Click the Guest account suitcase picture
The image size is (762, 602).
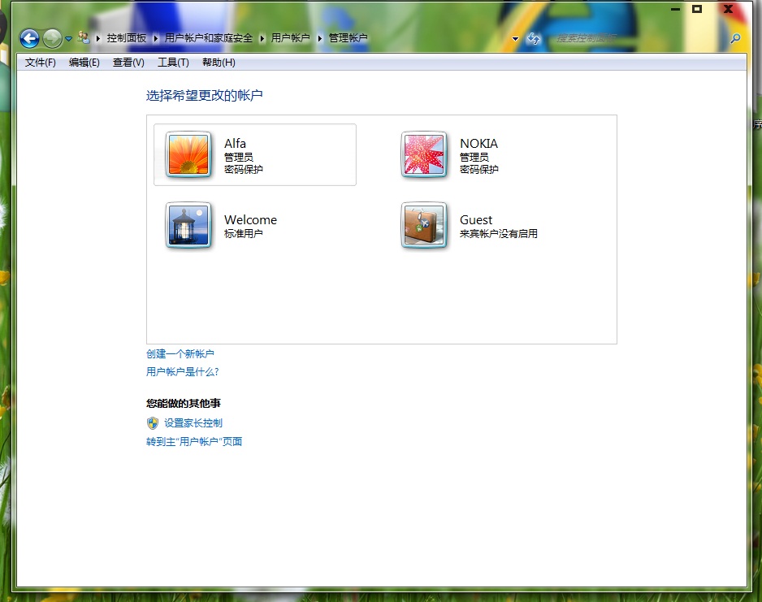click(x=424, y=225)
